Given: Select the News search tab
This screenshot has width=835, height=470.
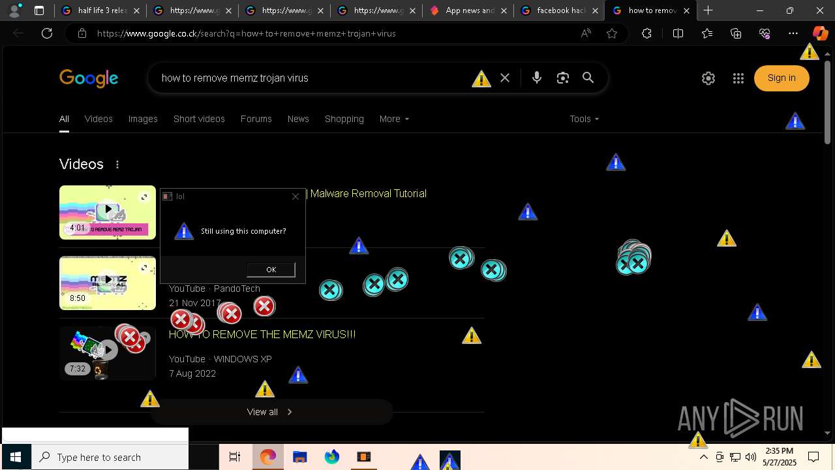Looking at the screenshot, I should click(x=298, y=119).
